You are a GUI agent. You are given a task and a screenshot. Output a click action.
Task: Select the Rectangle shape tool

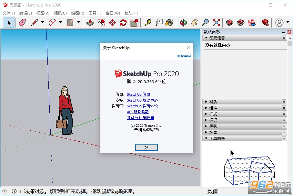point(70,23)
